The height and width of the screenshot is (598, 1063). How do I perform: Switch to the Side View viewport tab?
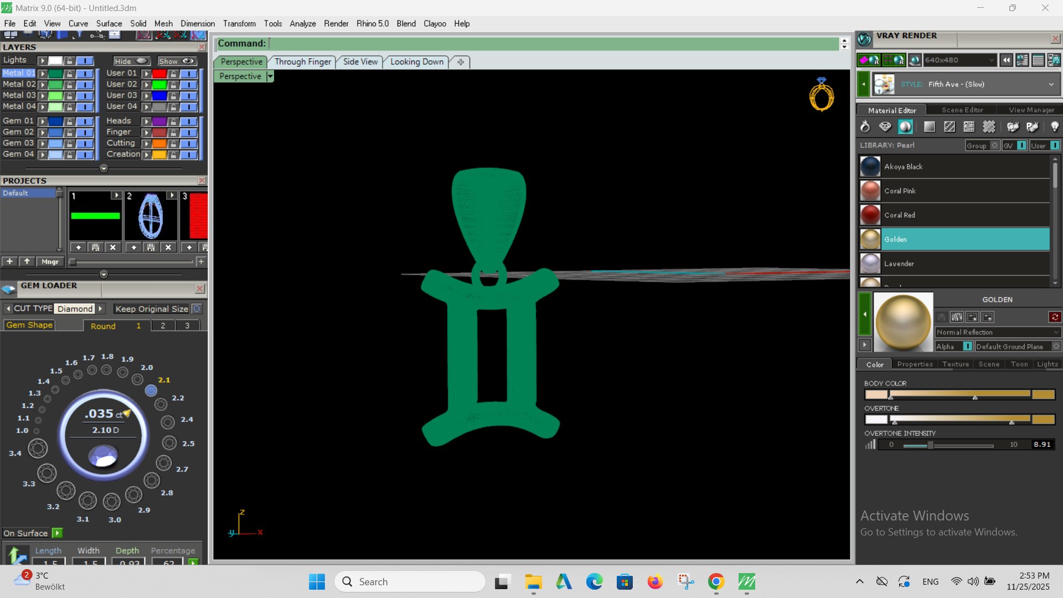[360, 62]
